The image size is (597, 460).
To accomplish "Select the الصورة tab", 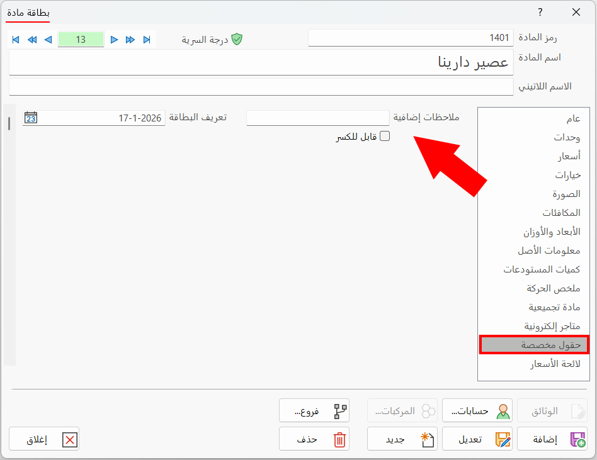I will tap(533, 194).
